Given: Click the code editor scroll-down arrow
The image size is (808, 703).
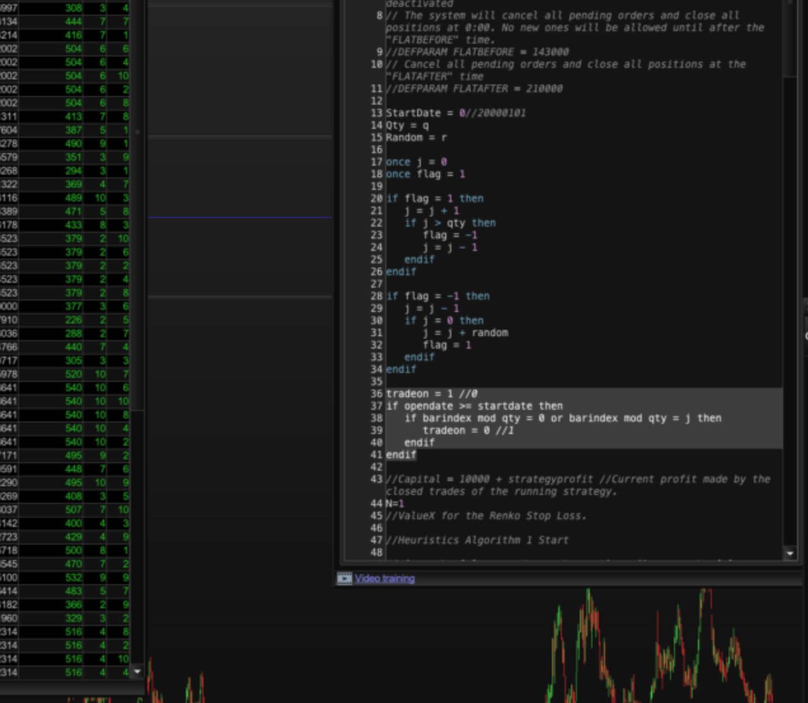Looking at the screenshot, I should click(790, 553).
